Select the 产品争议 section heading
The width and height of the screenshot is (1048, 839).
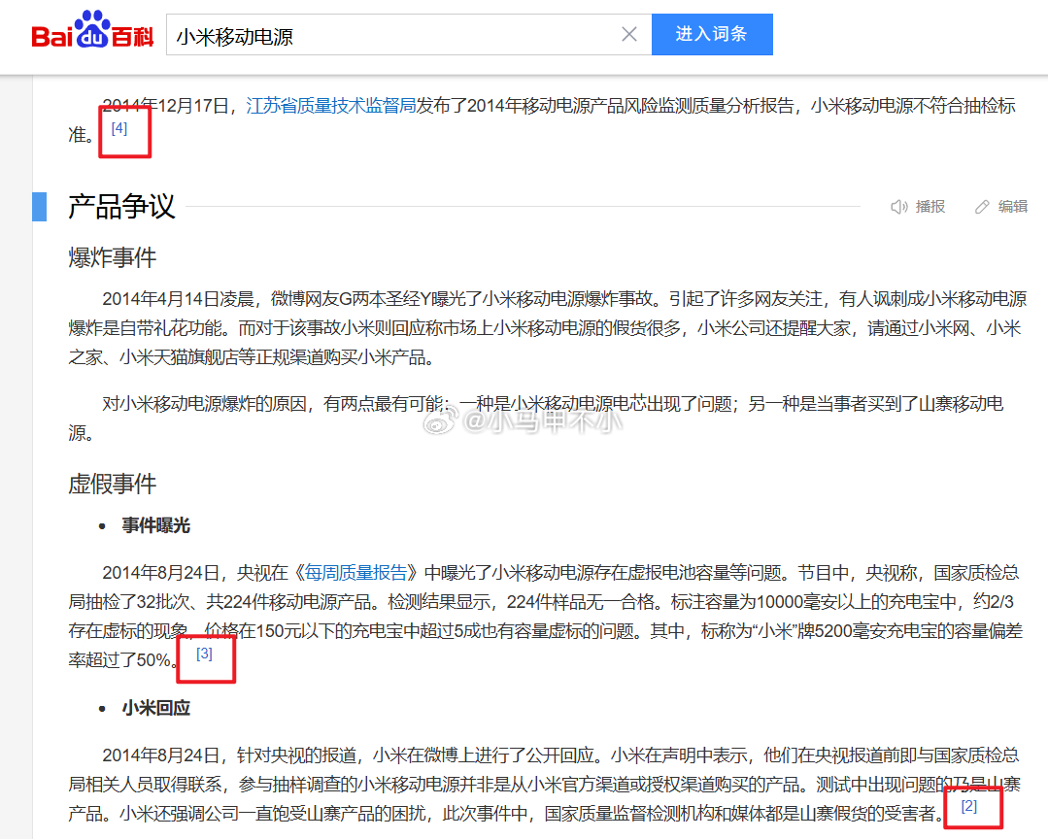coord(121,206)
